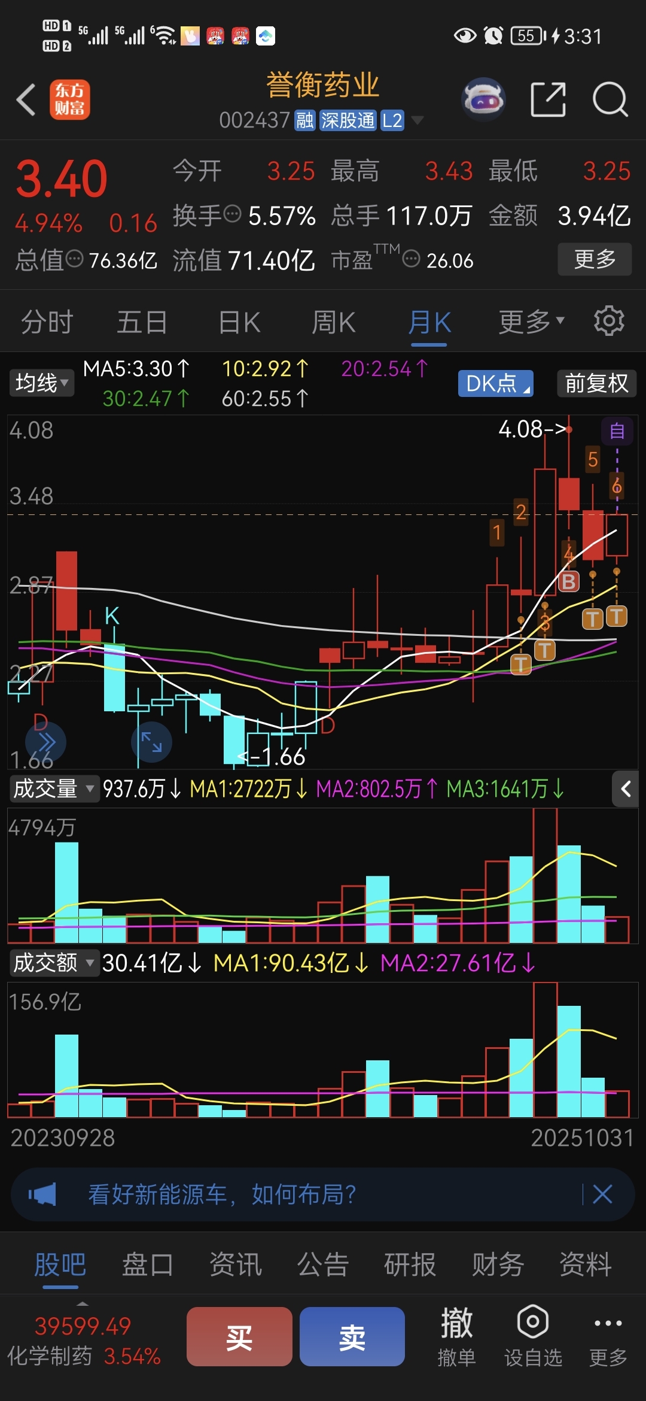The width and height of the screenshot is (646, 1401).
Task: Tap the 3.40 current price
Action: coord(61,178)
